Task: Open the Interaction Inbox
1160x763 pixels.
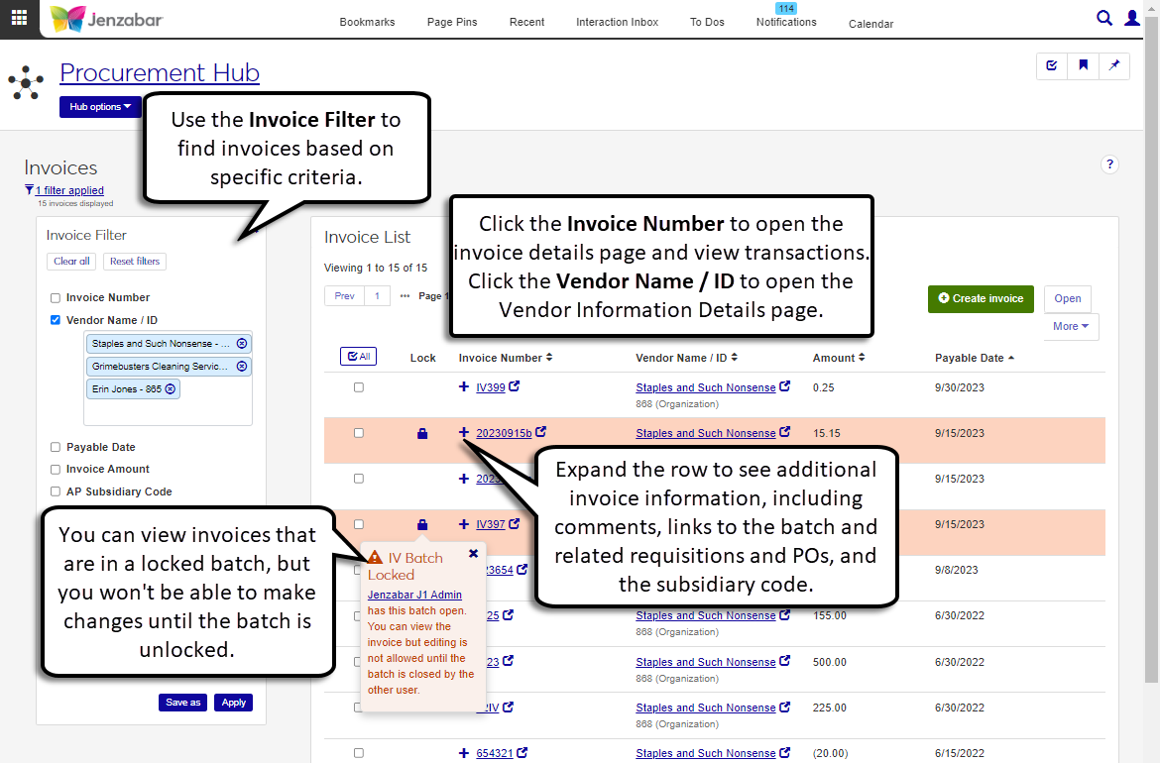Action: coord(617,22)
